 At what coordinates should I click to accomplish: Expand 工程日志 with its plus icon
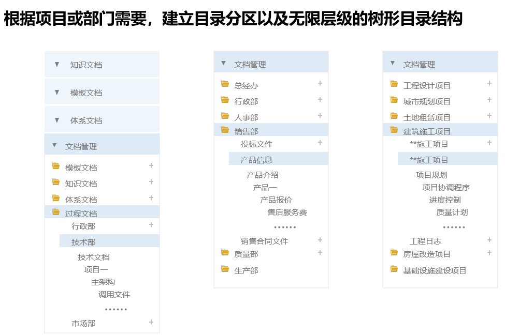pyautogui.click(x=489, y=240)
